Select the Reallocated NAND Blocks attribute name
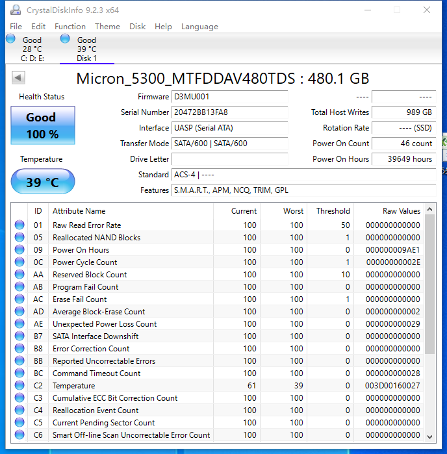 pyautogui.click(x=96, y=238)
